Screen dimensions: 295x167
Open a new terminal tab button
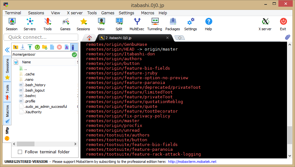click(x=180, y=38)
